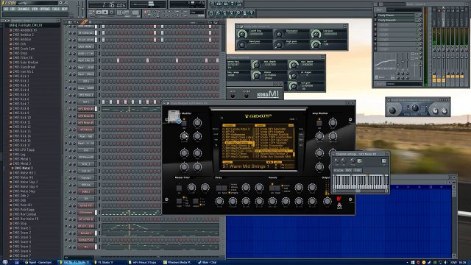This screenshot has width=471, height=265.
Task: Click the Nexus Reverb type button
Action: pyautogui.click(x=277, y=188)
